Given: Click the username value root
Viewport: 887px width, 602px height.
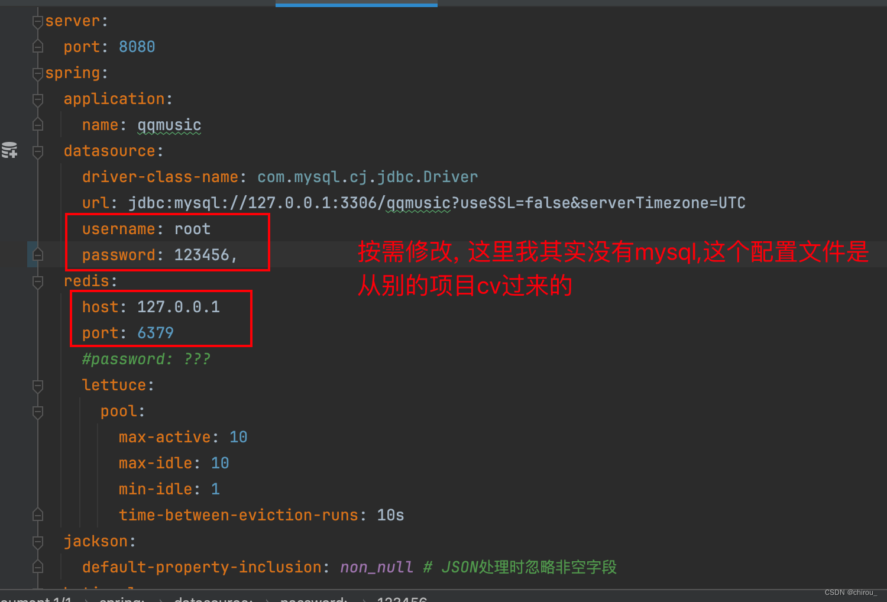Looking at the screenshot, I should 192,229.
